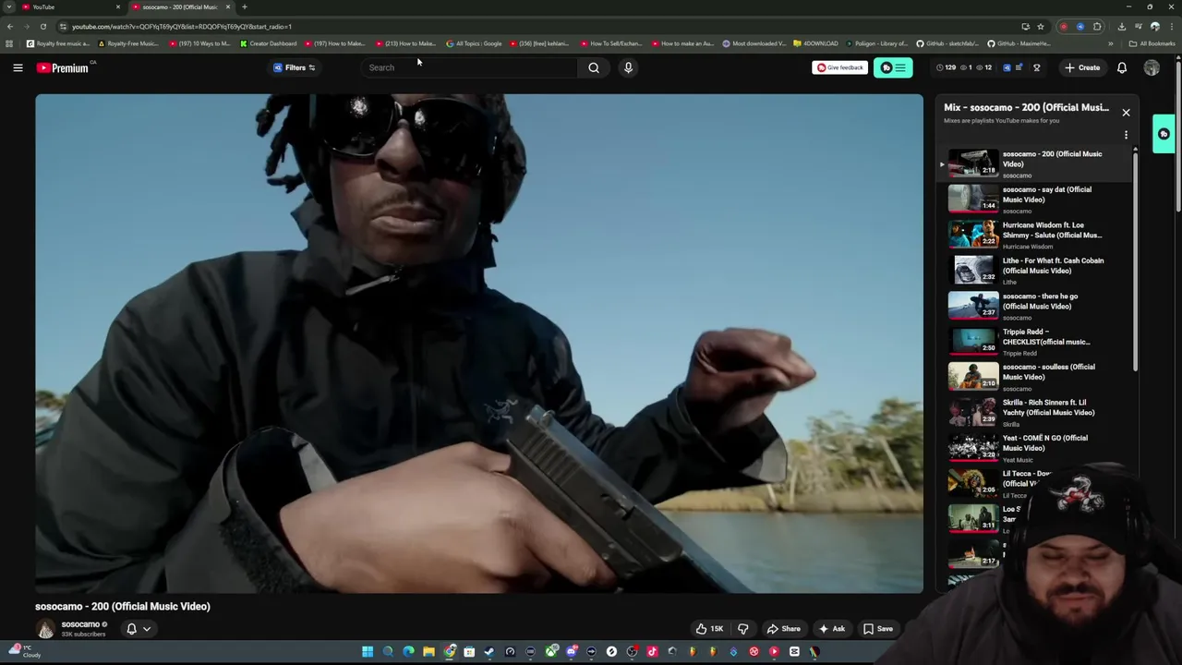Open a new browser tab
This screenshot has height=665, width=1182.
245,7
